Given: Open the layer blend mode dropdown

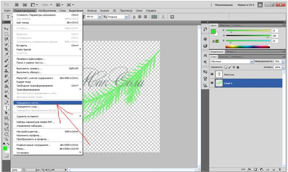Looking at the screenshot, I should (232, 62).
